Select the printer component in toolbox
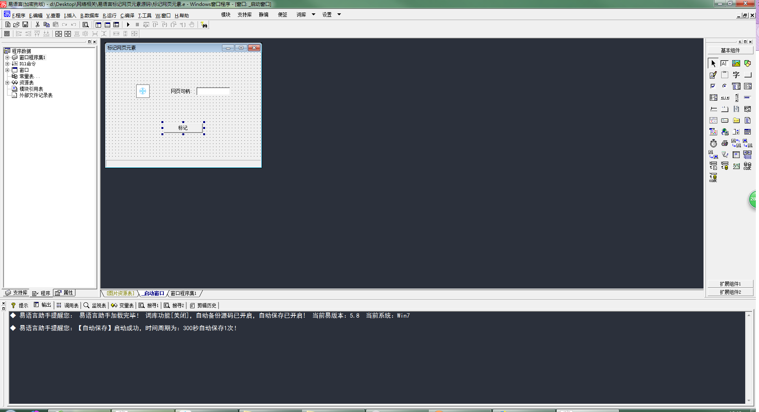 tap(725, 143)
